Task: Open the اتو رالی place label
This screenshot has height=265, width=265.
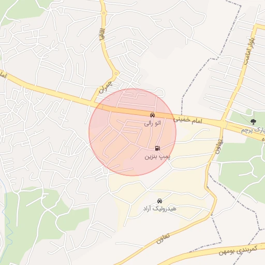Action: coord(152,123)
